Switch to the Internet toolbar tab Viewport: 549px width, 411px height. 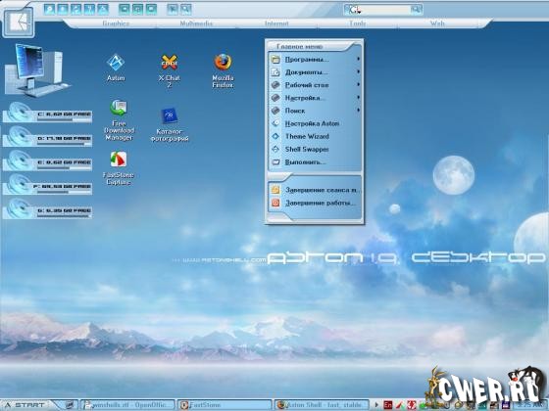(x=276, y=23)
